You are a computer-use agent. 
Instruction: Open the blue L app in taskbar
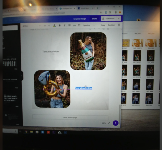pos(42,132)
